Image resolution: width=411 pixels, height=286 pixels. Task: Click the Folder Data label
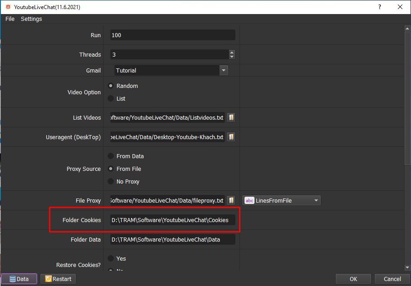click(x=86, y=239)
